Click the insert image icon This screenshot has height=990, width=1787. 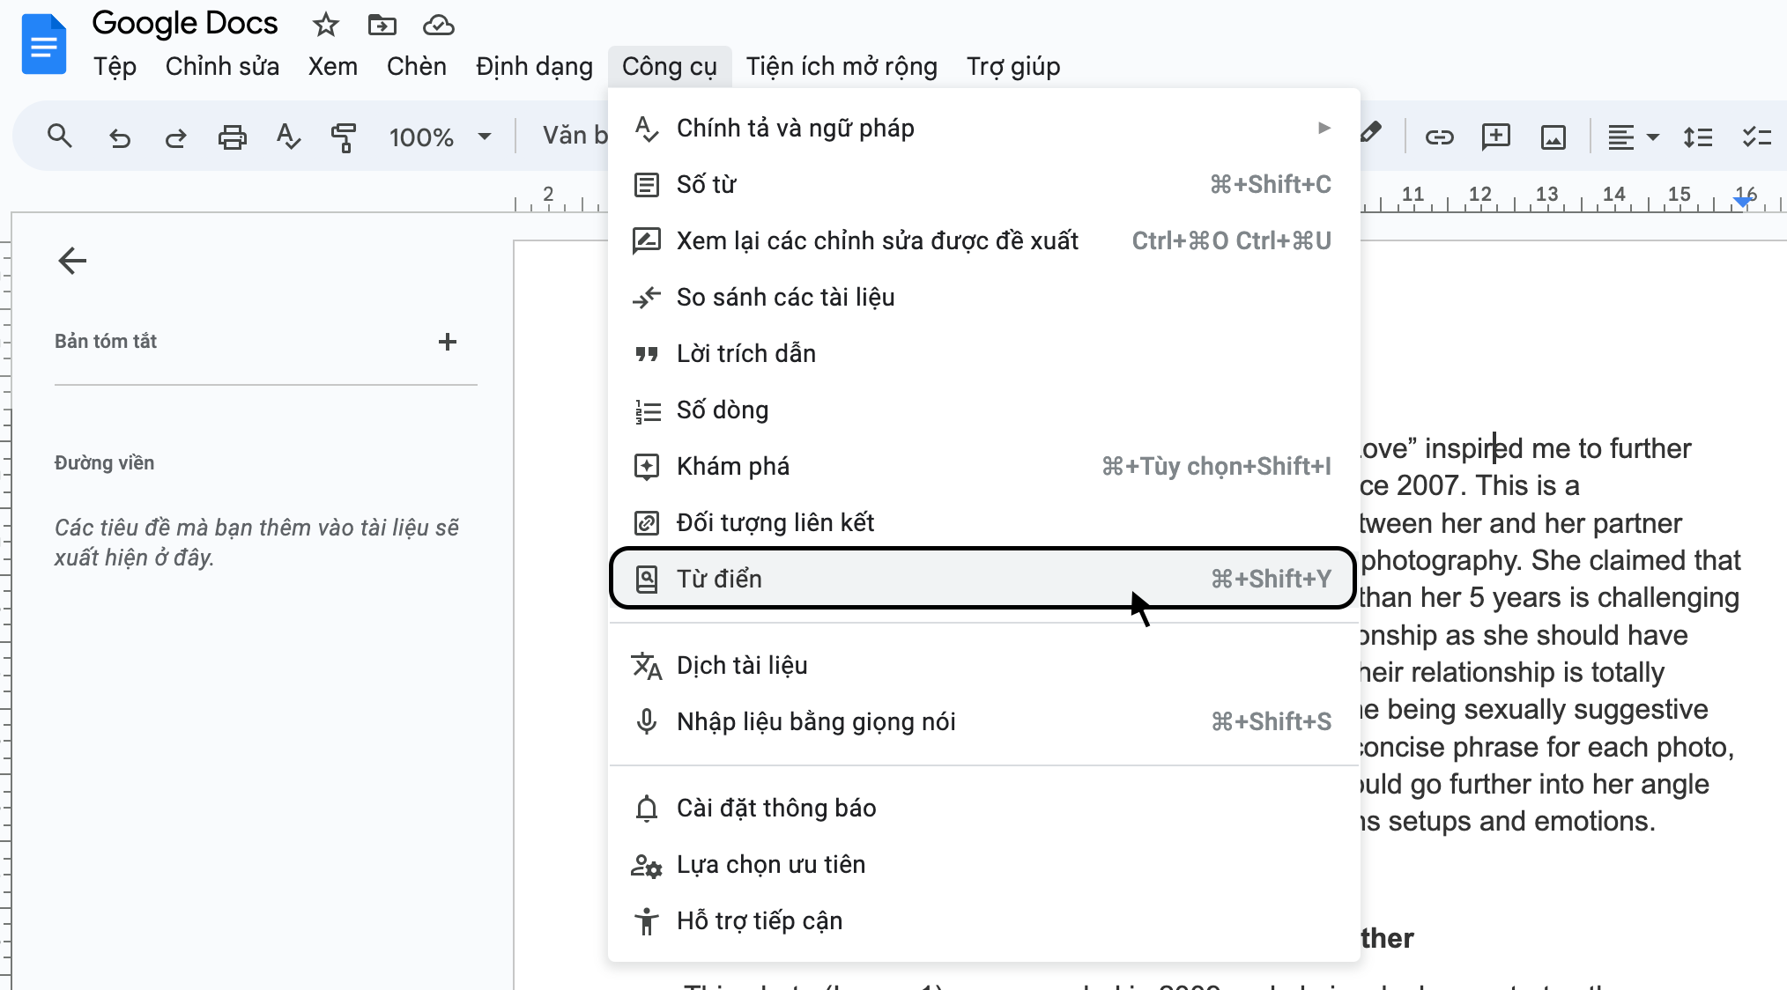pos(1553,137)
